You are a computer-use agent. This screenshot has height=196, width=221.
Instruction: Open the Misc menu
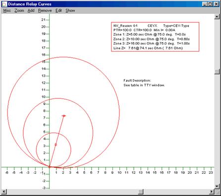(x=7, y=10)
